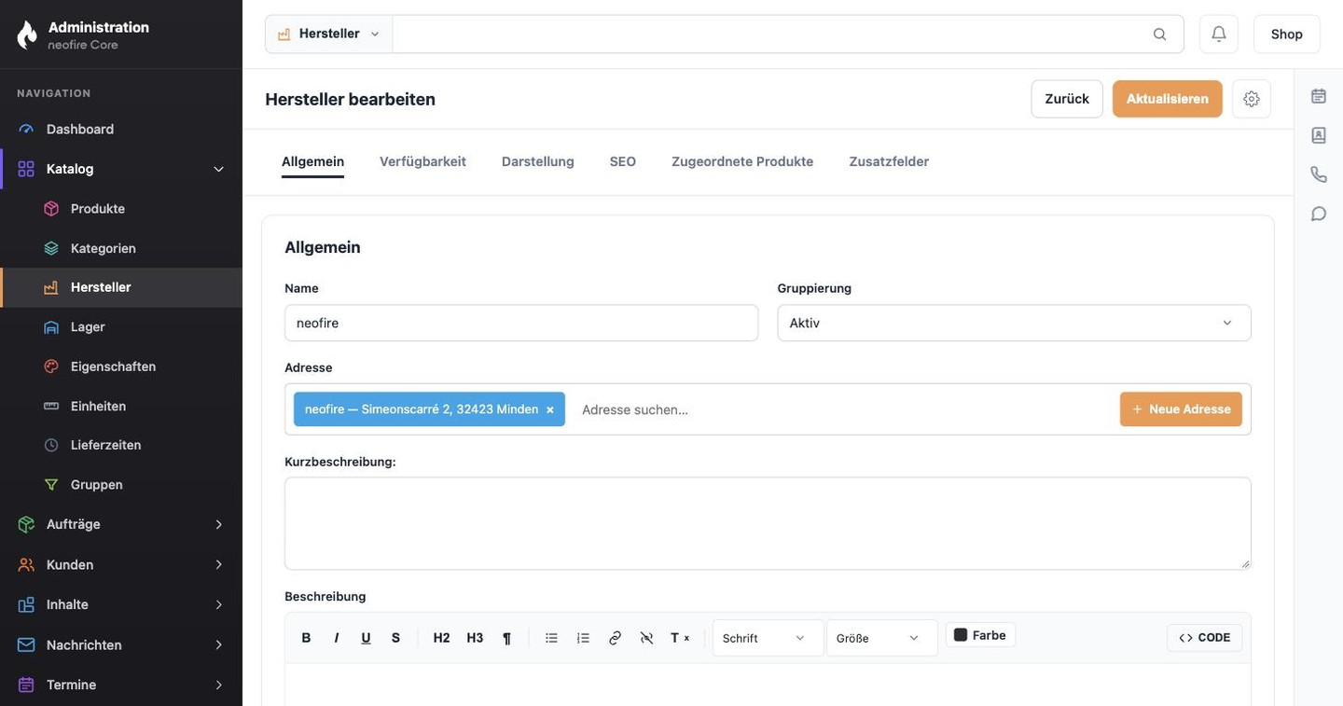Click the Kurzbeschreibung text area

coord(768,523)
